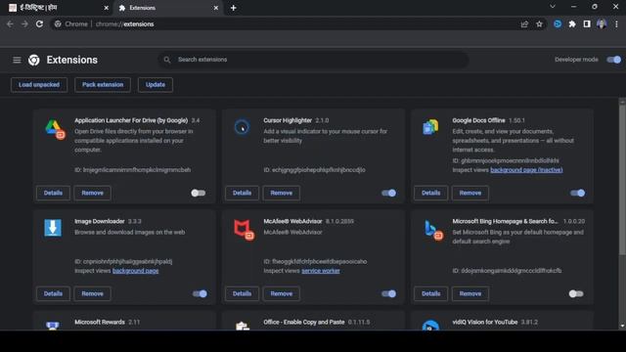This screenshot has width=626, height=352.
Task: Remove the Google Docs Offline extension
Action: tap(470, 193)
